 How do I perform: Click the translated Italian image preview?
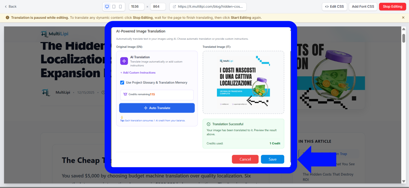click(x=243, y=82)
